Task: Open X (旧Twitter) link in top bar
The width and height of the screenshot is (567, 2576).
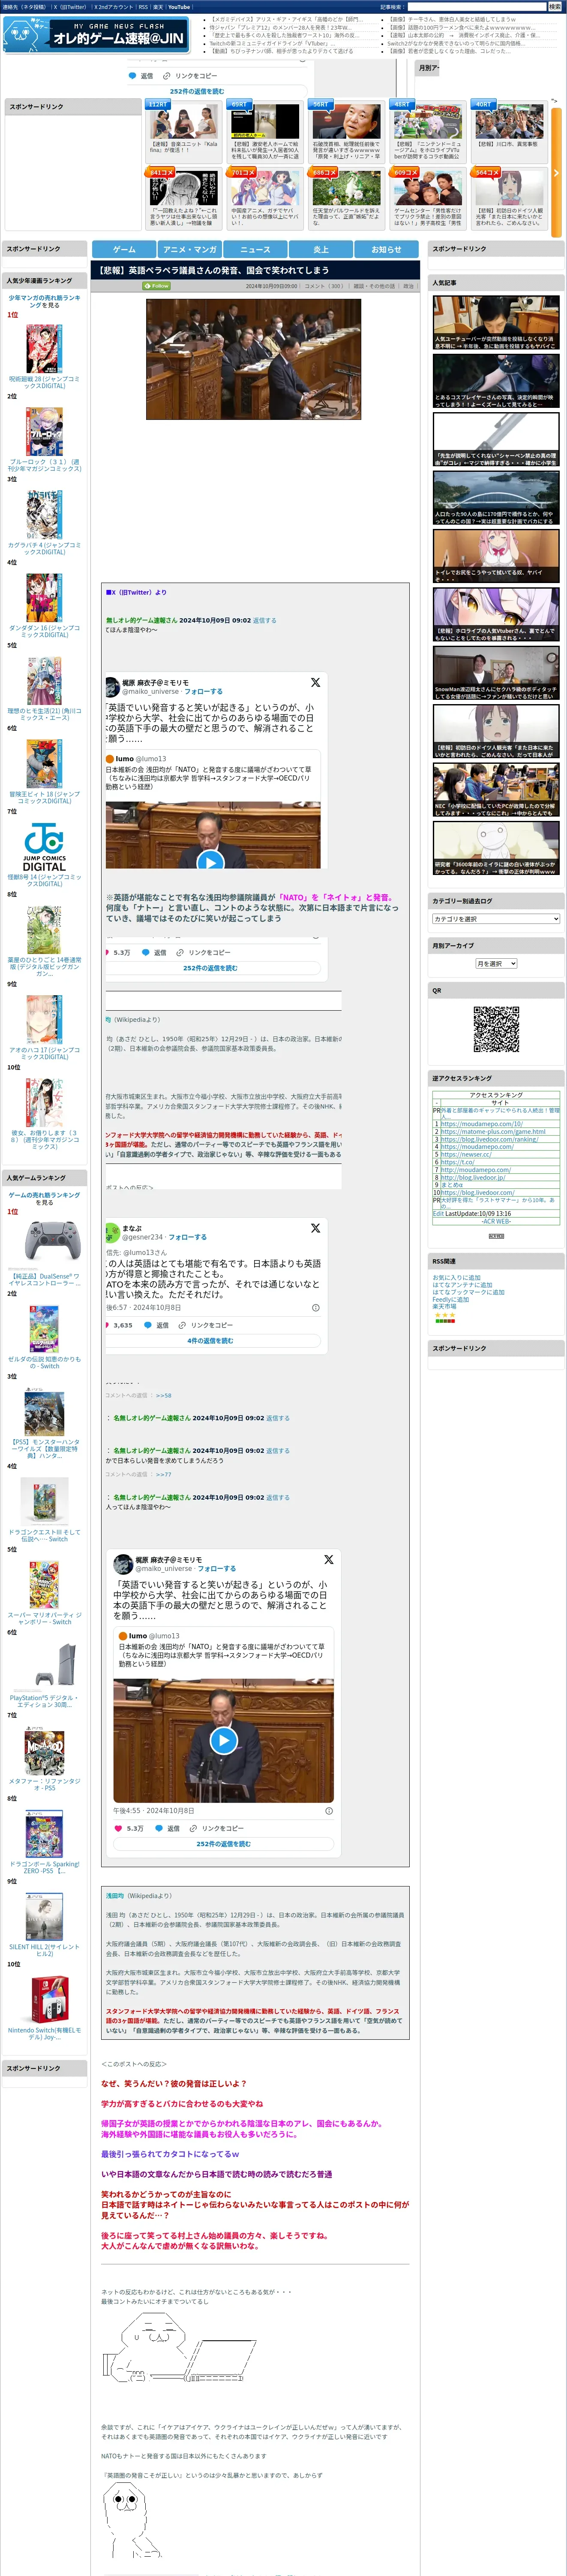Action: [70, 7]
